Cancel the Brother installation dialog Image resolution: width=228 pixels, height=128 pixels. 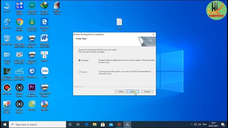147,91
